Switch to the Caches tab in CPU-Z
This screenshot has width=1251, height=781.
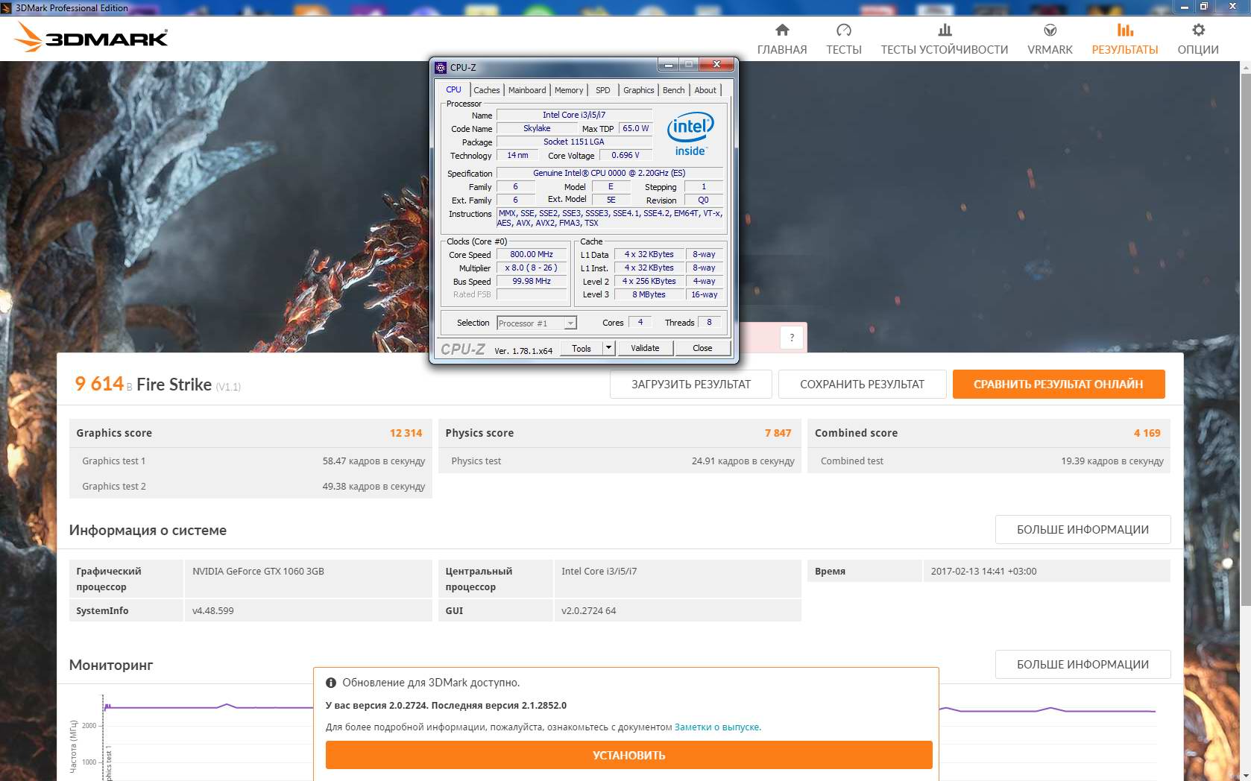(487, 90)
